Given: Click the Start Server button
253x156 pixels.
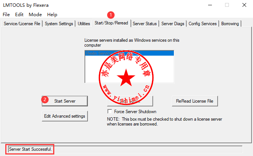Looking at the screenshot, I should (65, 101).
